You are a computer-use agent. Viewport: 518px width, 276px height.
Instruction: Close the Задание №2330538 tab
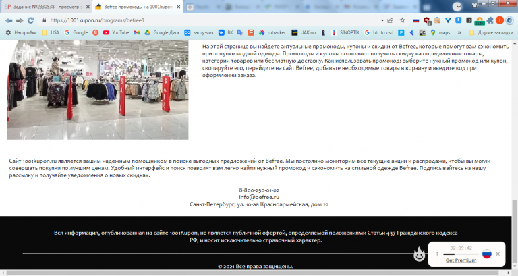tap(88, 7)
